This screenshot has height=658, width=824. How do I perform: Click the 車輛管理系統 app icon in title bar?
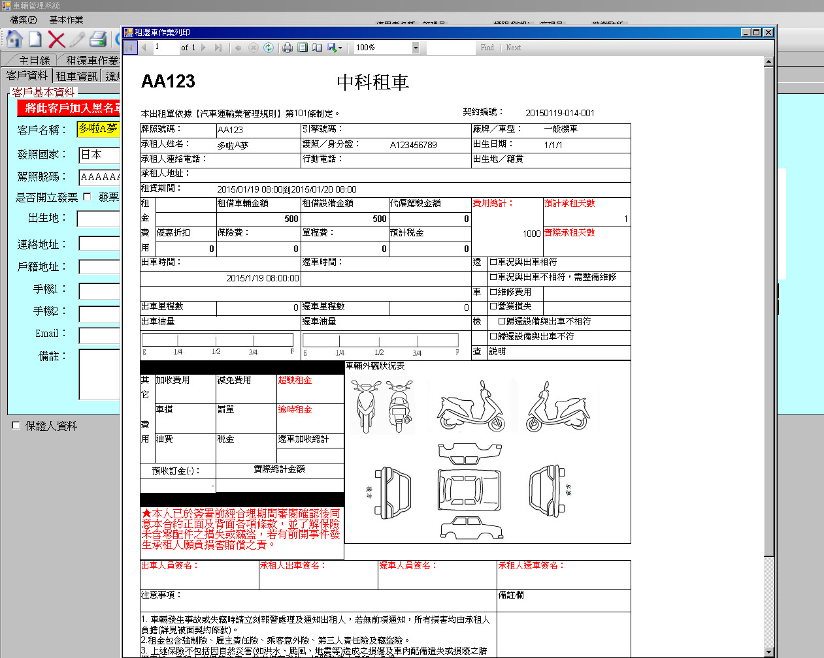pos(6,5)
